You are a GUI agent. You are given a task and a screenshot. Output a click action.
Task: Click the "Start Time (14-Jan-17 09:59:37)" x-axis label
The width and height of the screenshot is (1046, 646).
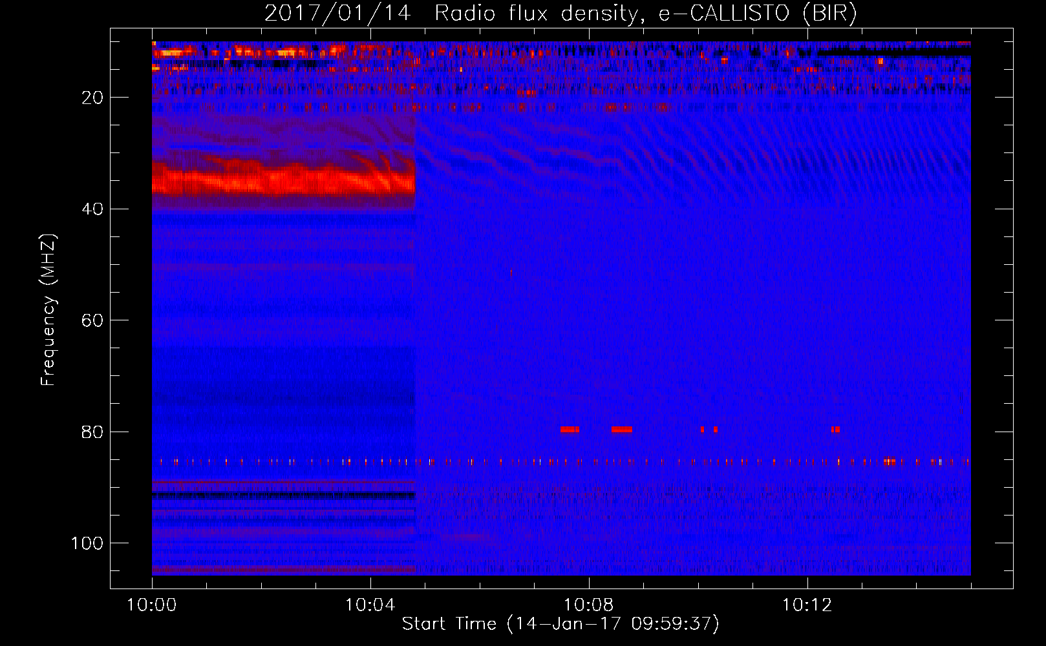[560, 624]
